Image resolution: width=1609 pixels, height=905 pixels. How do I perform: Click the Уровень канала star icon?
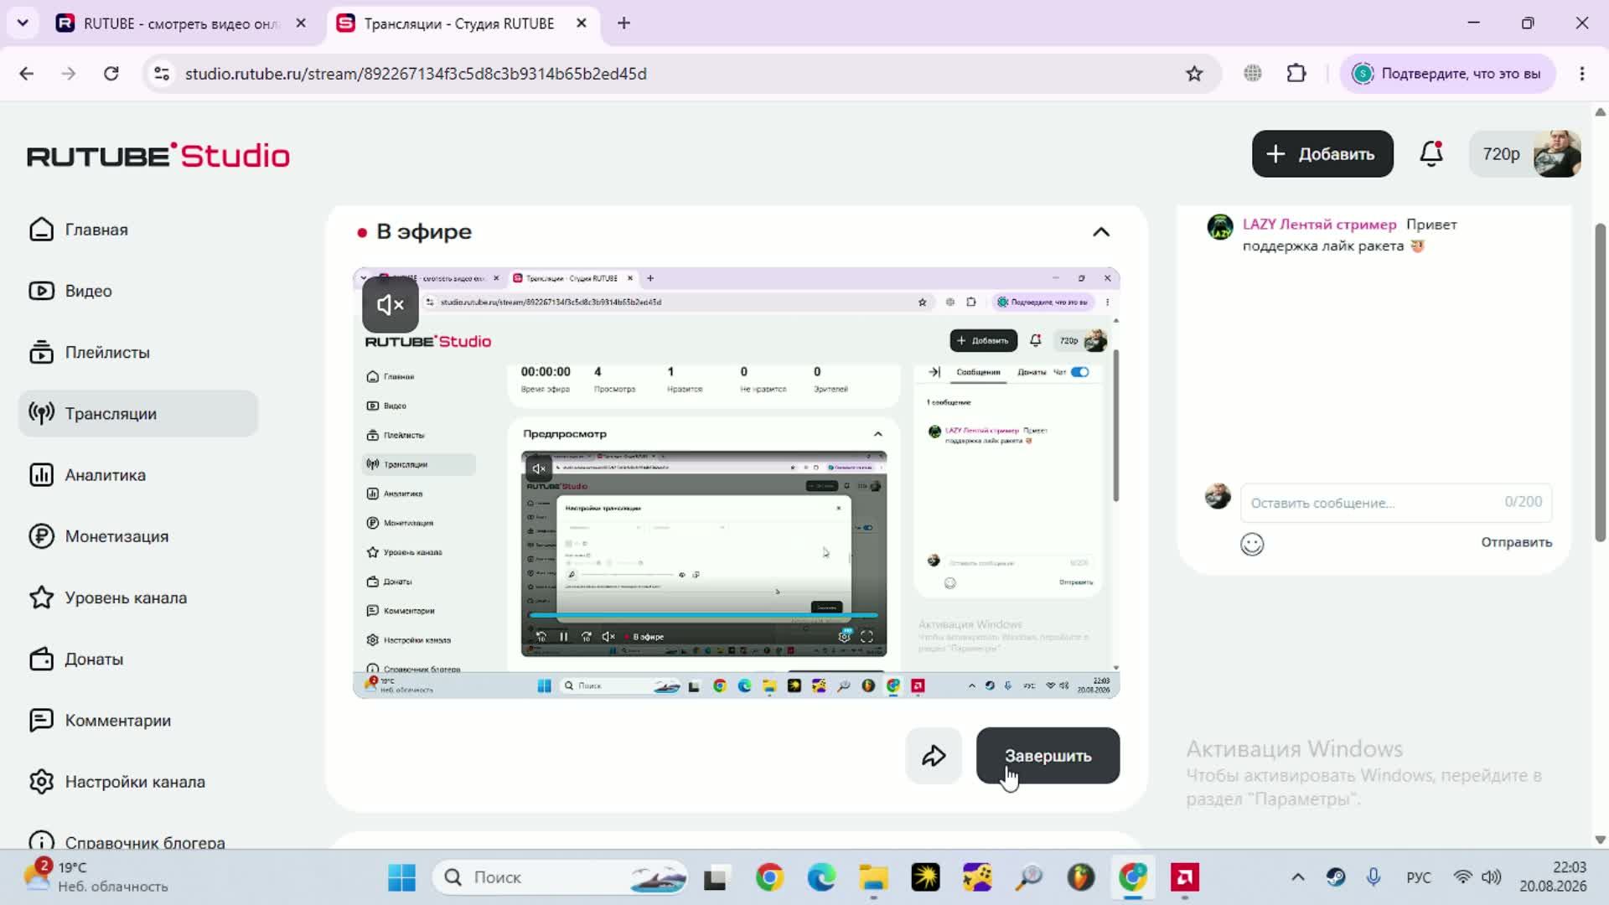pos(41,597)
